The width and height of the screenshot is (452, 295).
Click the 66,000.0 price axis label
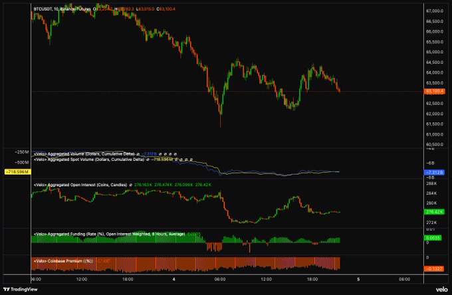coord(435,31)
